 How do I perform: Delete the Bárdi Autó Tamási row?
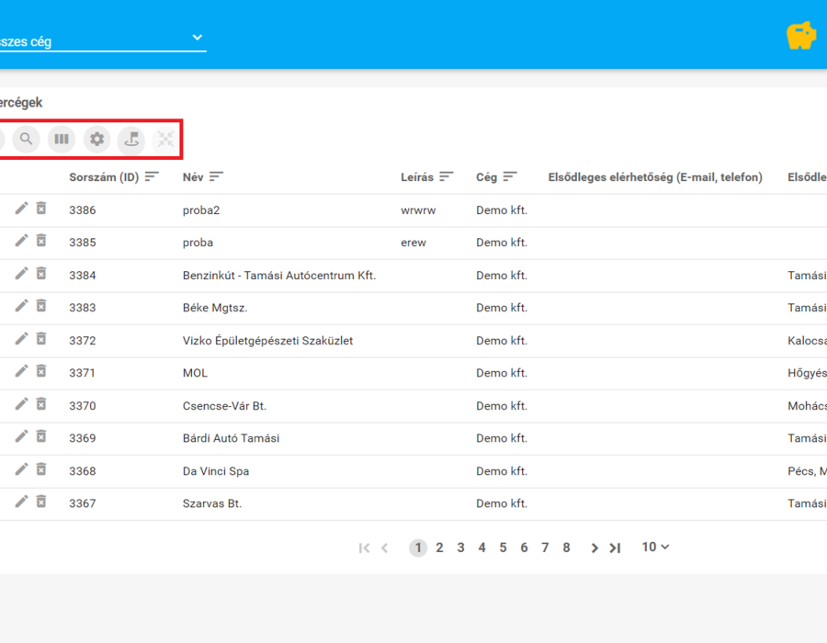pos(41,436)
